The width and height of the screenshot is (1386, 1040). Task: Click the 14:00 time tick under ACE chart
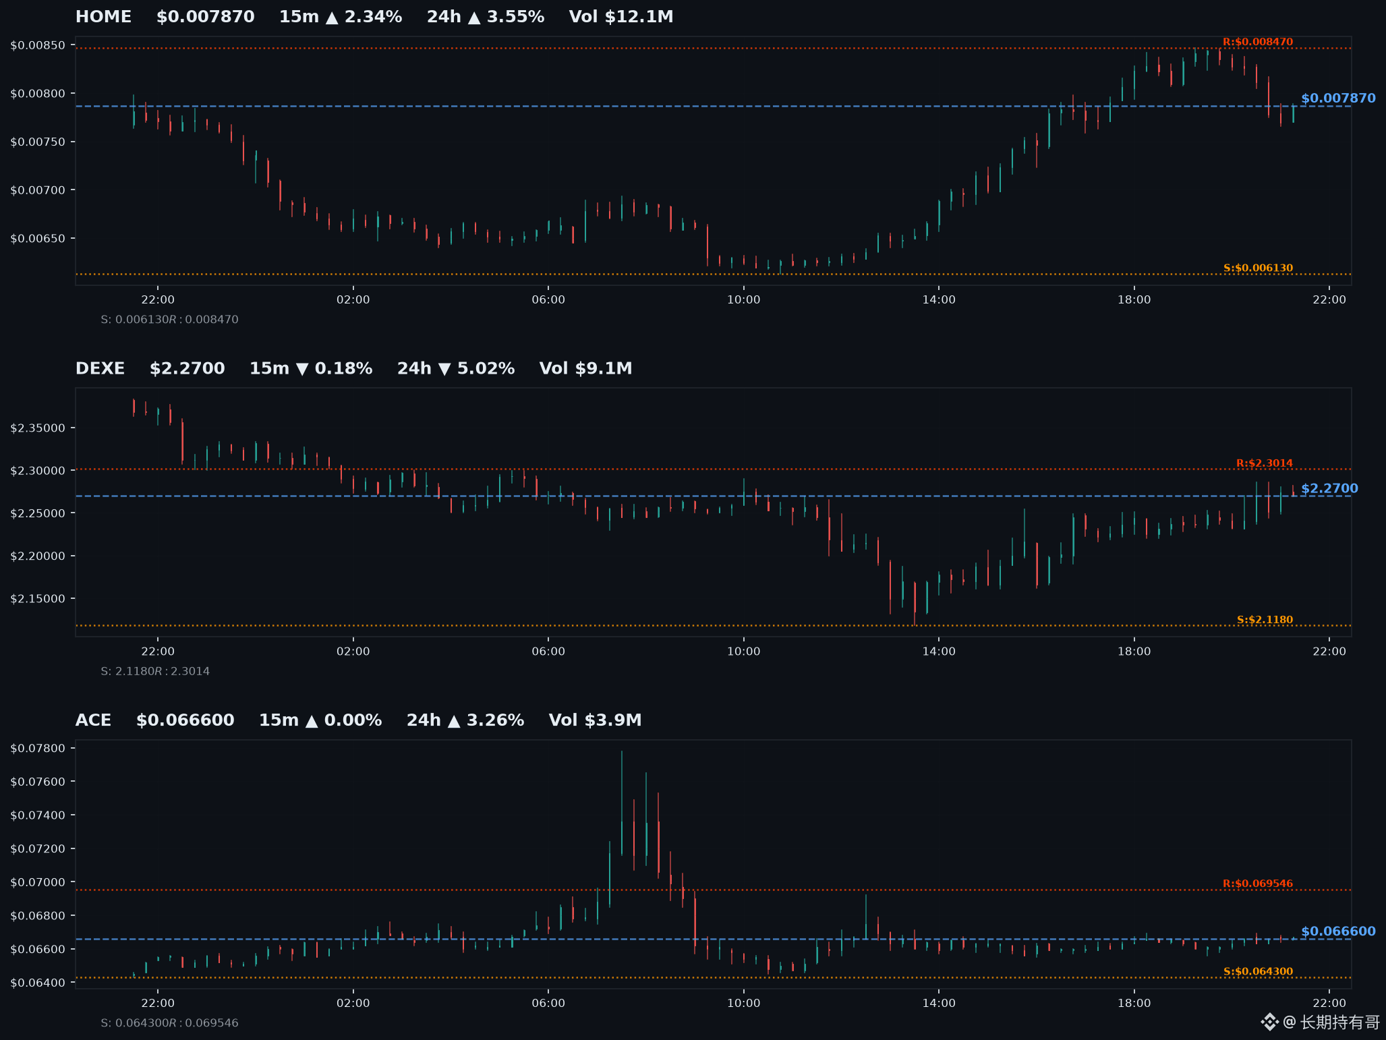[x=939, y=1004]
